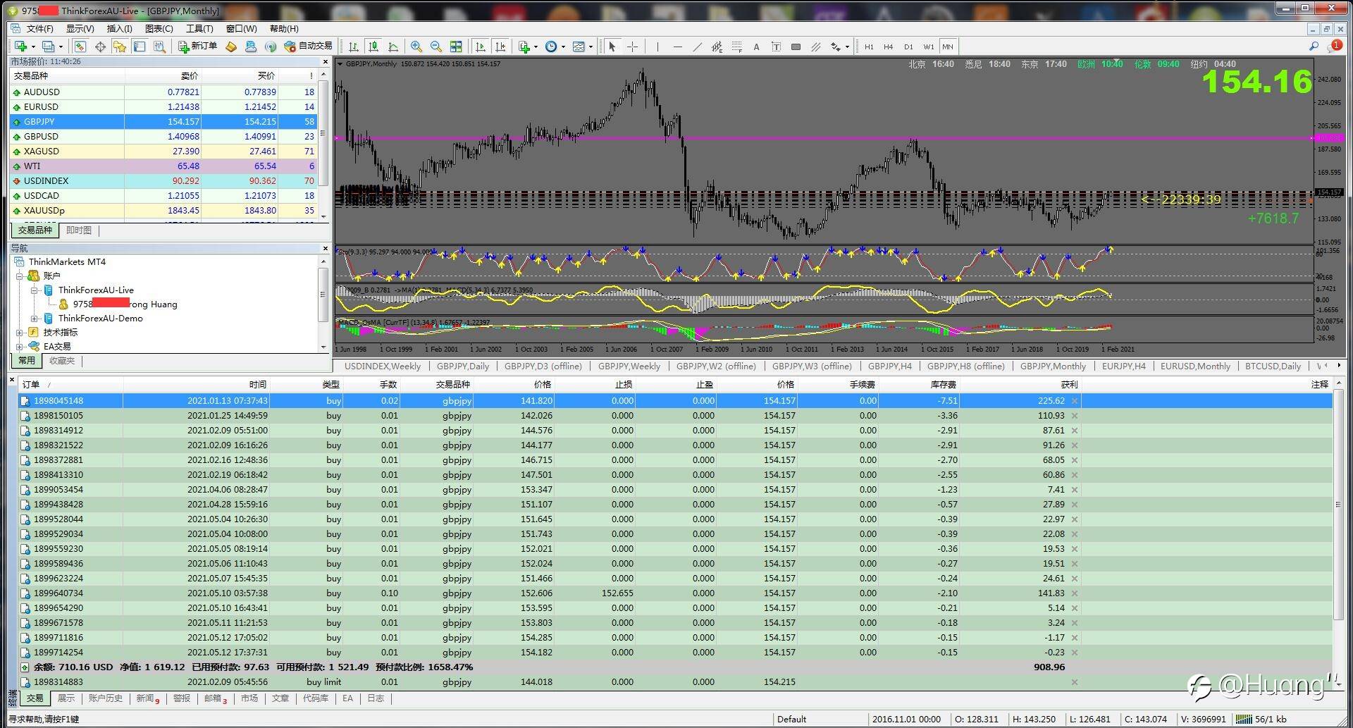Screen dimensions: 1353x728
Task: Click the zoom in magnifier icon
Action: pos(416,47)
